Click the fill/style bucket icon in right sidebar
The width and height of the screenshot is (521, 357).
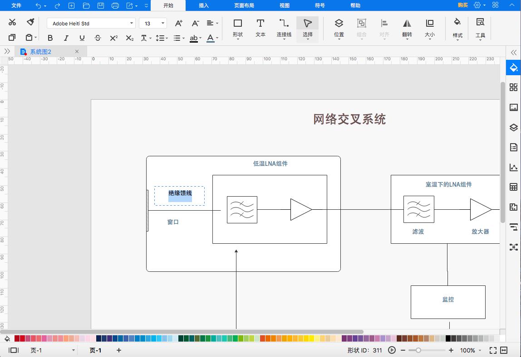pyautogui.click(x=513, y=67)
